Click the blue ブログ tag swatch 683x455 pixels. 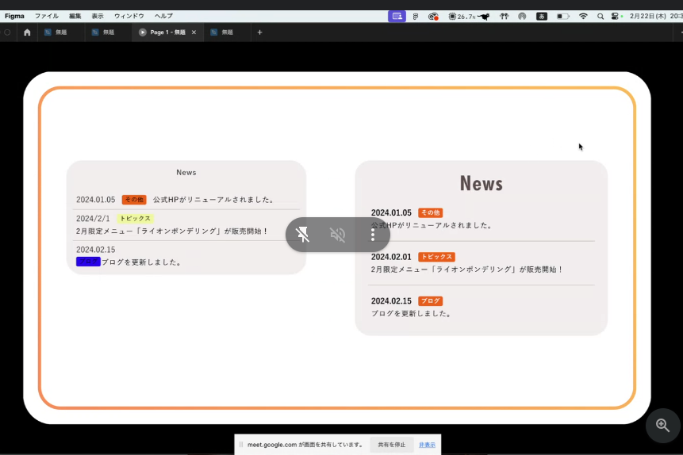point(88,262)
